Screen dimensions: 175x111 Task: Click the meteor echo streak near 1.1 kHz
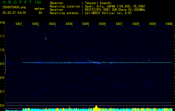[x=45, y=38]
